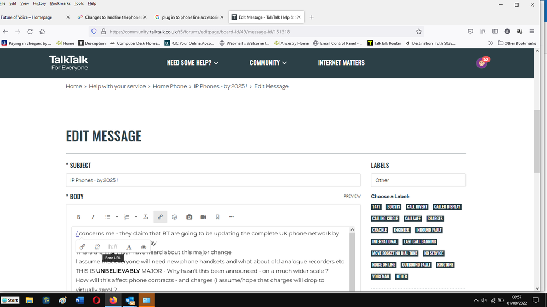The height and width of the screenshot is (307, 547).
Task: Open Word from the taskbar
Action: [79, 300]
